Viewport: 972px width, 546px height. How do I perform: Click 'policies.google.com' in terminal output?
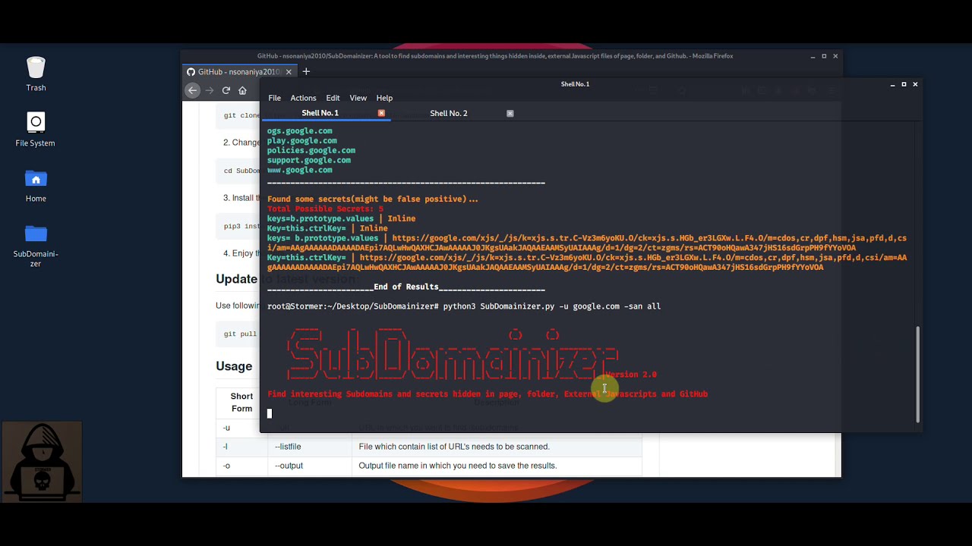tap(311, 150)
